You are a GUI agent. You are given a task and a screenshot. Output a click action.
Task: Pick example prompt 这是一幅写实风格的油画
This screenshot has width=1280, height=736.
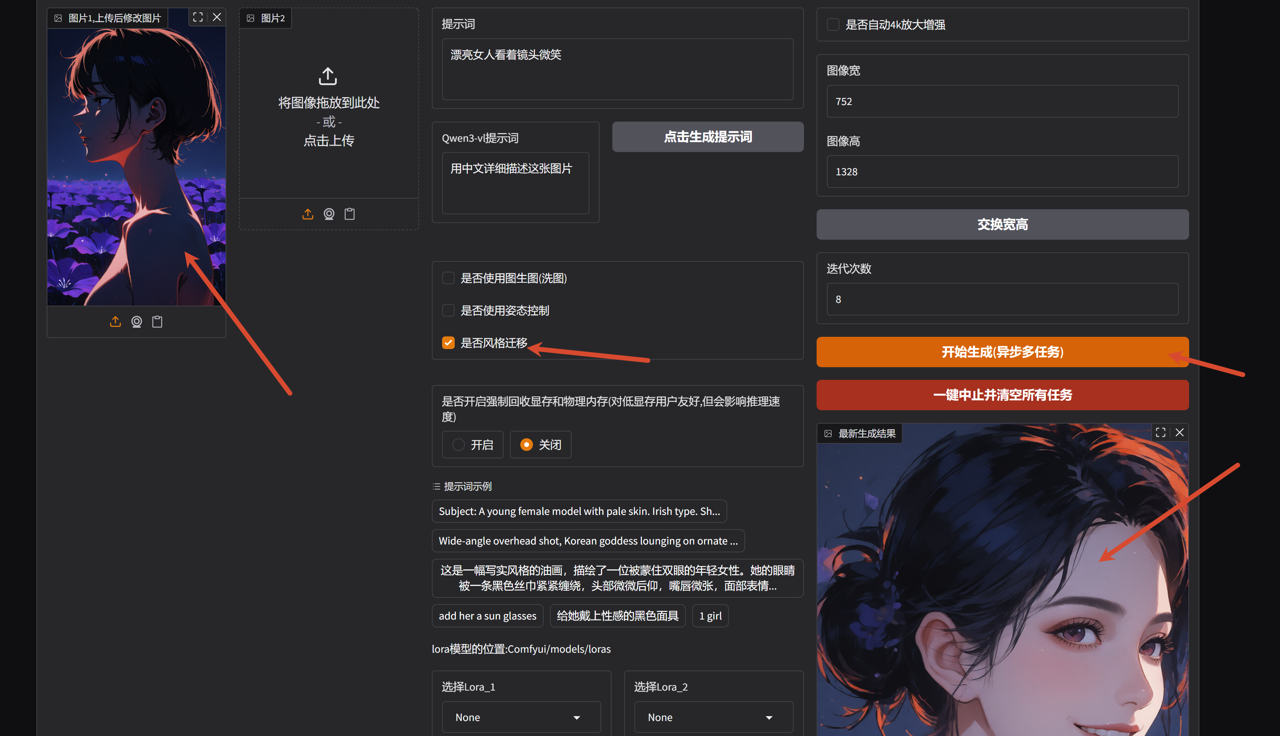pos(617,578)
